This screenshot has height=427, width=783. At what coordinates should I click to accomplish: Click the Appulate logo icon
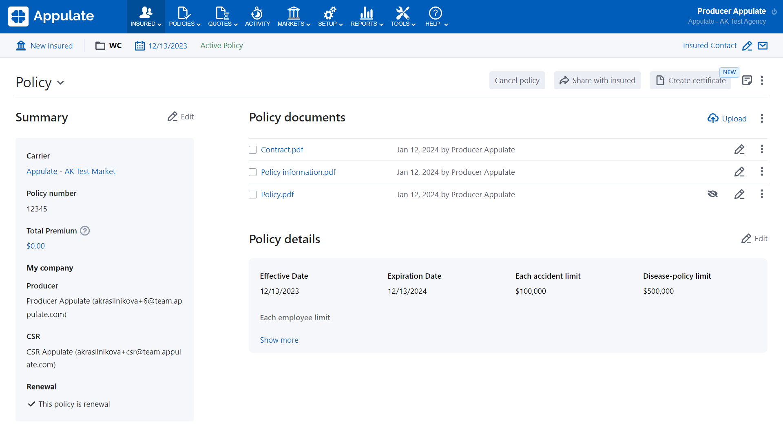coord(18,16)
